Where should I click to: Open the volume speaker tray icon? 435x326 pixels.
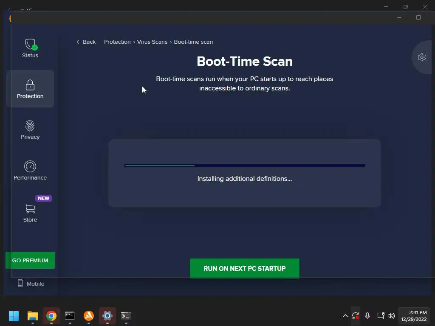point(391,316)
